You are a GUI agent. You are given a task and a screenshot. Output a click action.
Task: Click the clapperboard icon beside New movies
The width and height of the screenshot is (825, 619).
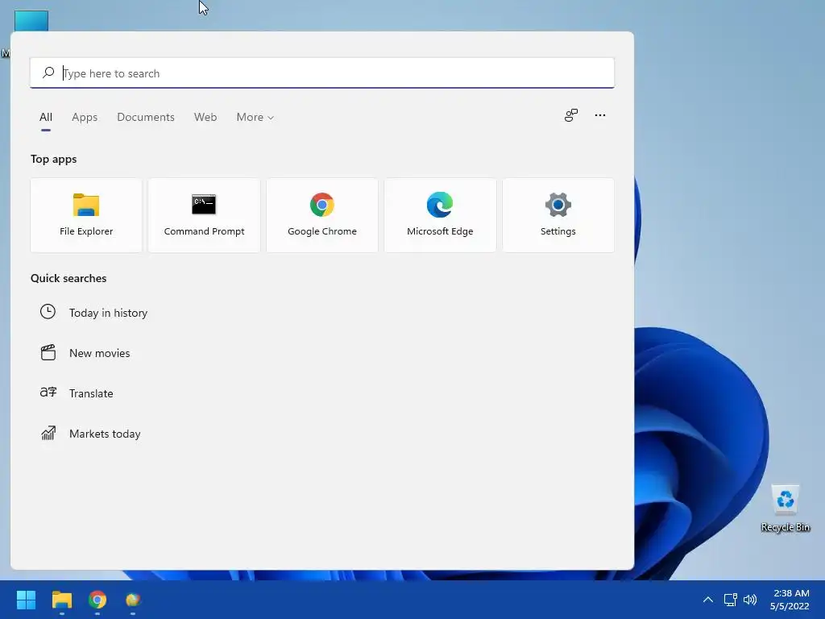tap(48, 352)
